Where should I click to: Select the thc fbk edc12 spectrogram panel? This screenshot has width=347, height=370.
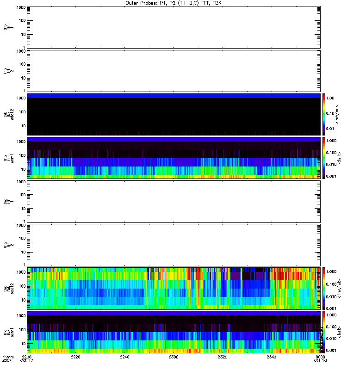[173, 288]
